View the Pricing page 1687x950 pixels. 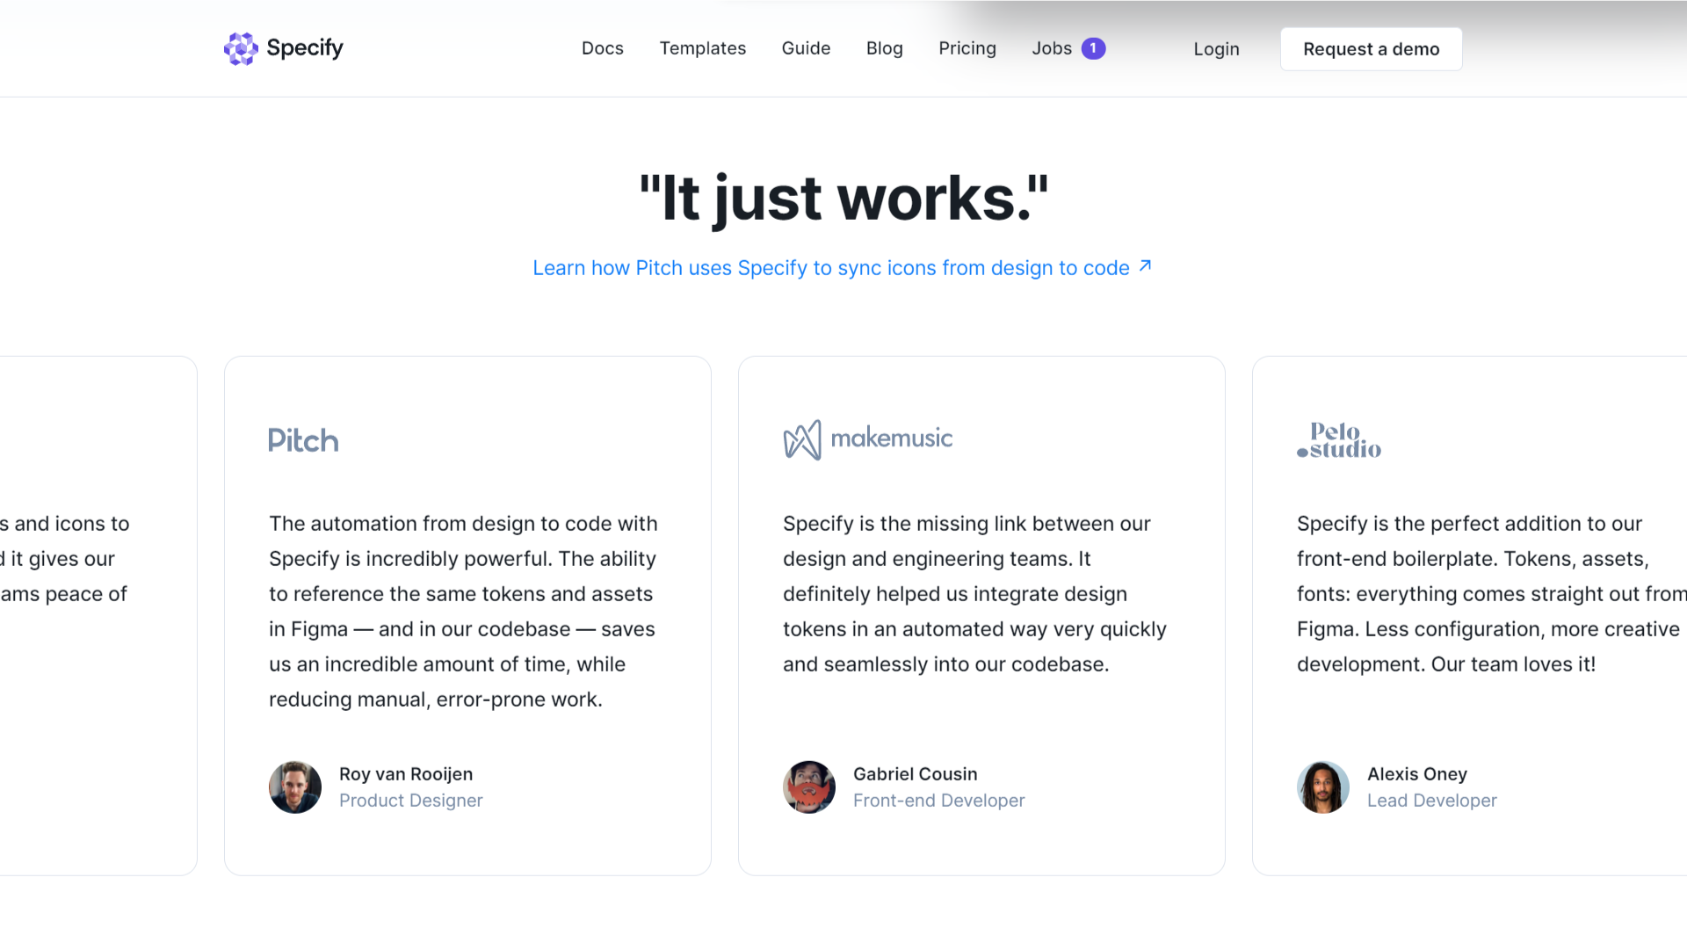click(967, 48)
